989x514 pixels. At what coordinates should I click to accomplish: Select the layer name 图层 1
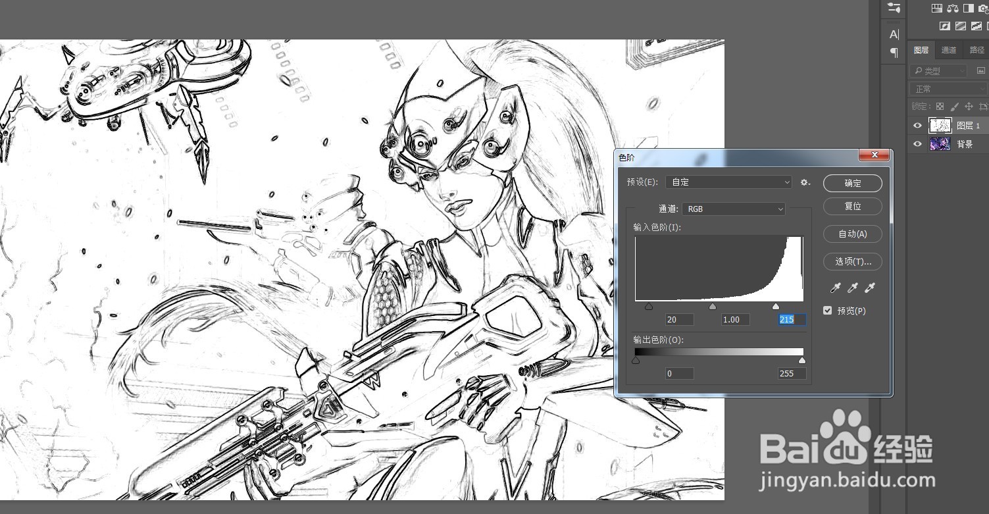(968, 126)
